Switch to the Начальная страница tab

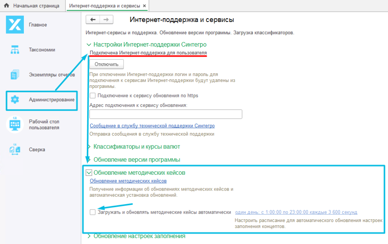pyautogui.click(x=36, y=6)
